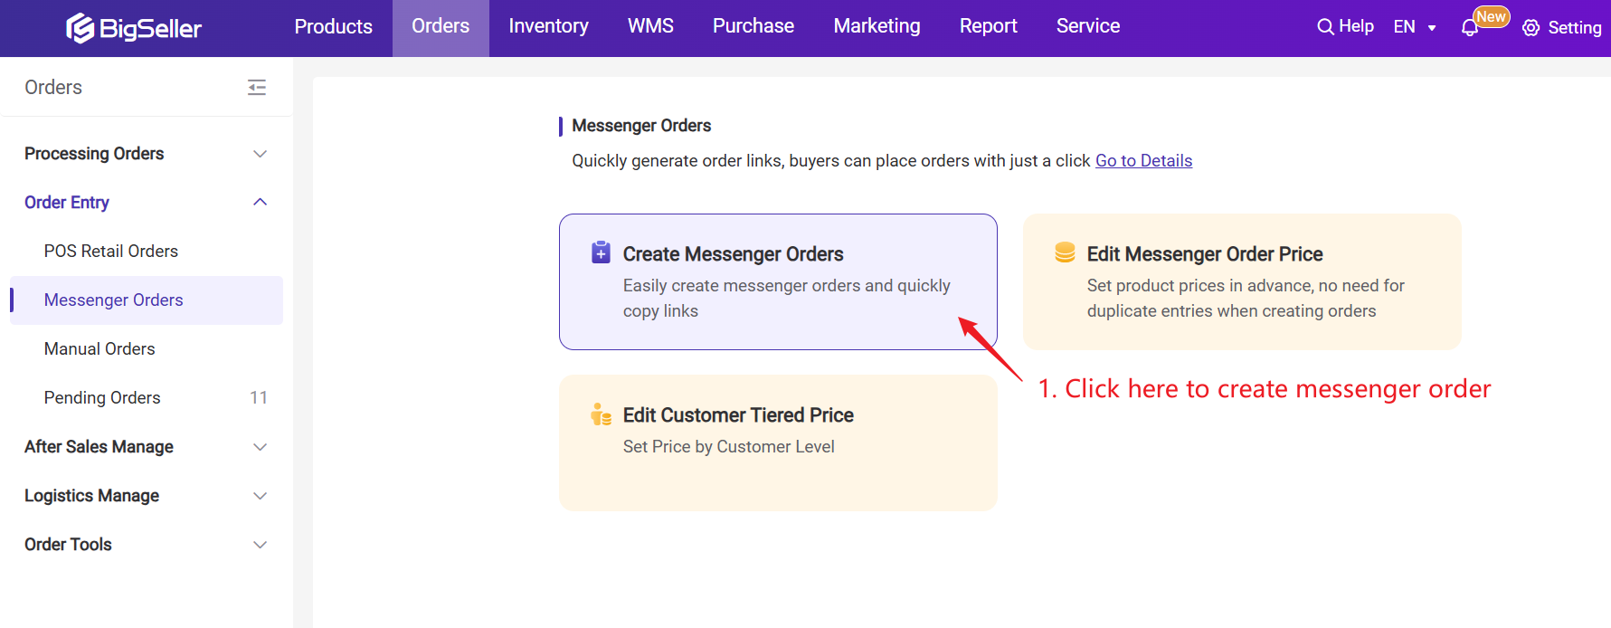Image resolution: width=1611 pixels, height=628 pixels.
Task: Open the notifications bell icon
Action: (1470, 28)
